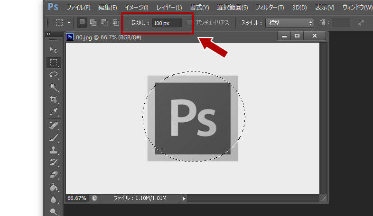Select the Lasso tool
This screenshot has height=216, width=373.
click(x=54, y=74)
